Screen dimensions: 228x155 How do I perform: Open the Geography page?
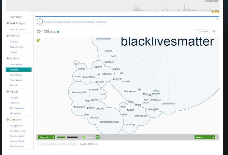[x=16, y=113]
